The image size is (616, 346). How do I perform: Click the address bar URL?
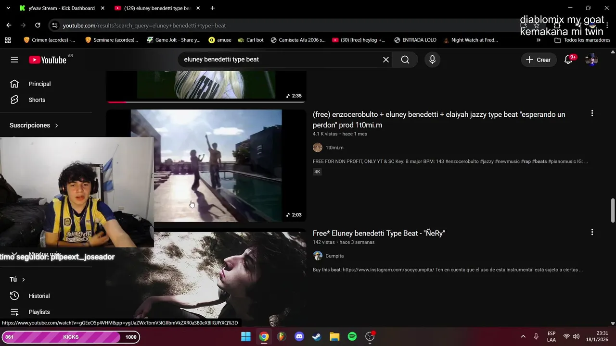[x=144, y=25]
